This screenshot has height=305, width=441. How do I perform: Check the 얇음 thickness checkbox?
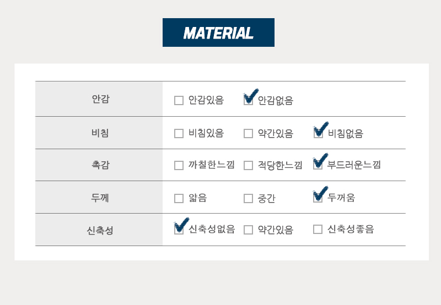coord(179,198)
